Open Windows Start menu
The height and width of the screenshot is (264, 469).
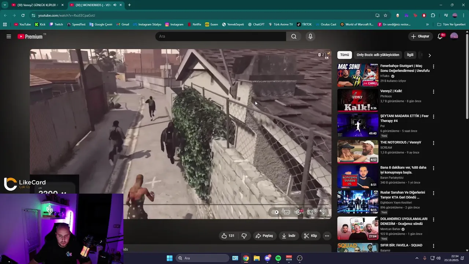coord(170,258)
